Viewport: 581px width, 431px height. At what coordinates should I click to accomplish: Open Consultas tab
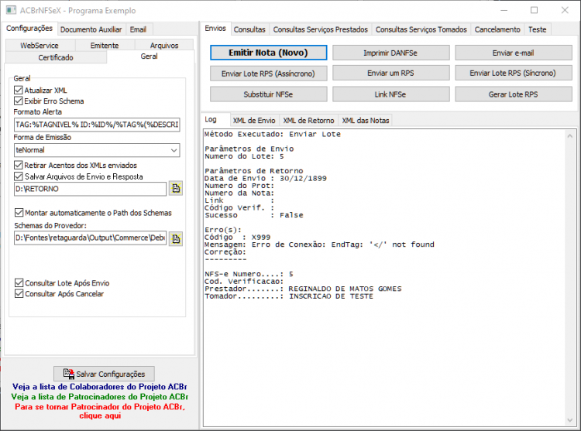point(249,29)
